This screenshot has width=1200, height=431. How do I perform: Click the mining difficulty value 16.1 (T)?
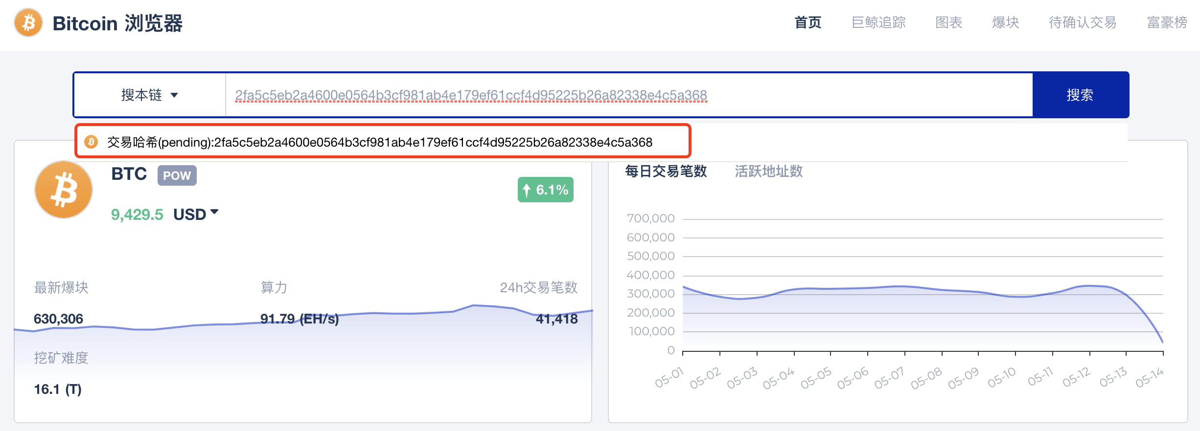pos(58,389)
